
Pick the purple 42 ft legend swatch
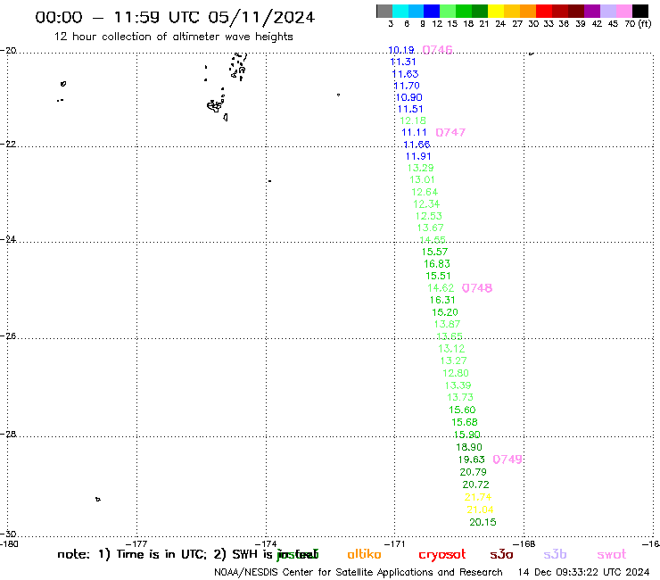[592, 11]
